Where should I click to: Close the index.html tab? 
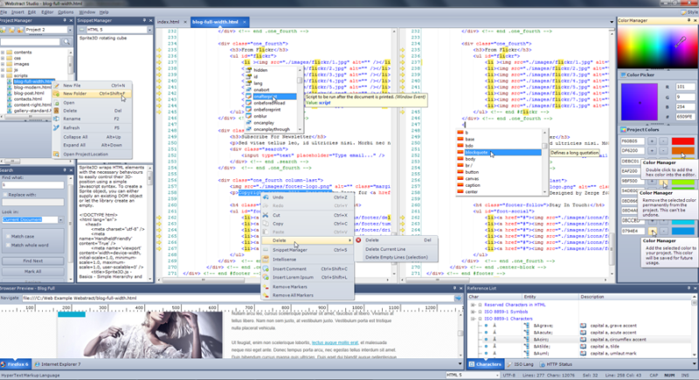pyautogui.click(x=185, y=22)
